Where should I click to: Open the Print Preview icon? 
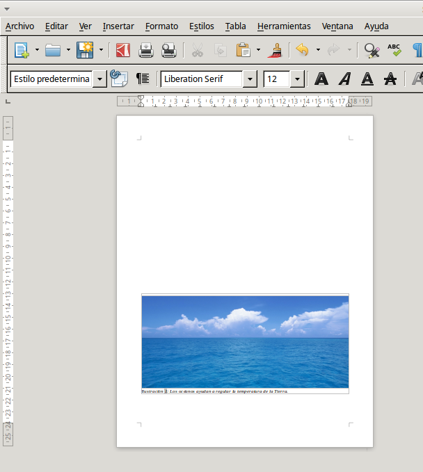pyautogui.click(x=169, y=50)
